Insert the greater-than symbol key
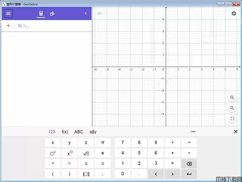The width and height of the screenshot is (242, 182). [x=69, y=163]
